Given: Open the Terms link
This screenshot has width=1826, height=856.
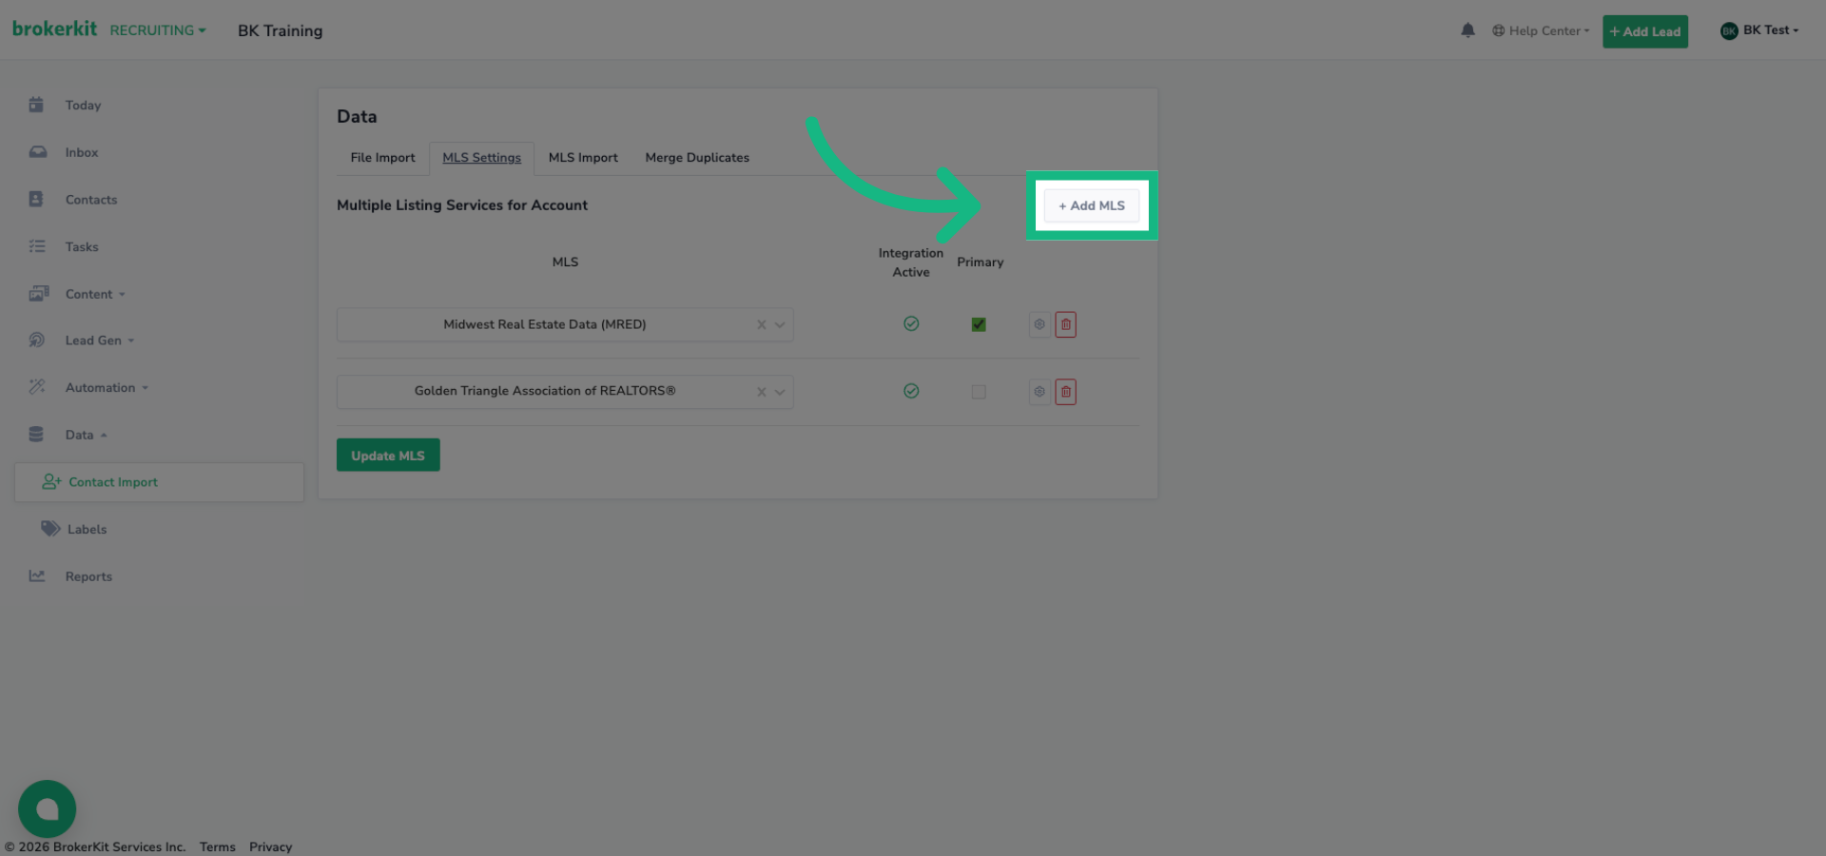Looking at the screenshot, I should (218, 846).
